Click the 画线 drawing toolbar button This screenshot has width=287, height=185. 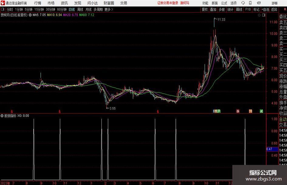click(239, 9)
